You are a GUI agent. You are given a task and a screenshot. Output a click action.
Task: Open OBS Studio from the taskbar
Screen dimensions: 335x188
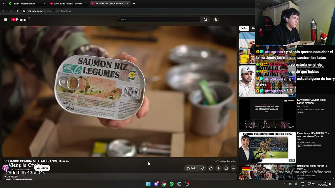coord(187,184)
